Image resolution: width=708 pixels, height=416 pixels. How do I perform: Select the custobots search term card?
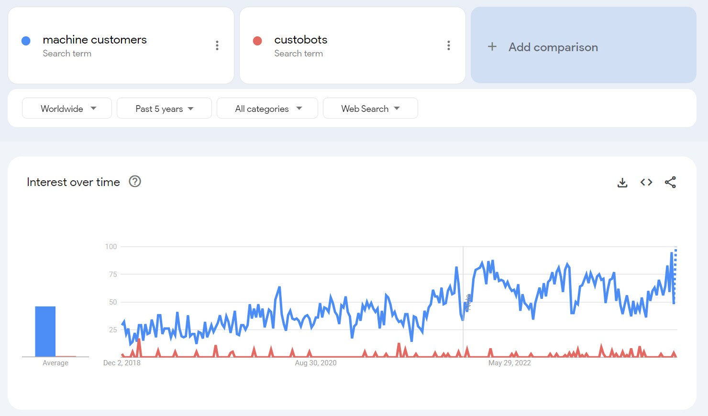tap(353, 45)
